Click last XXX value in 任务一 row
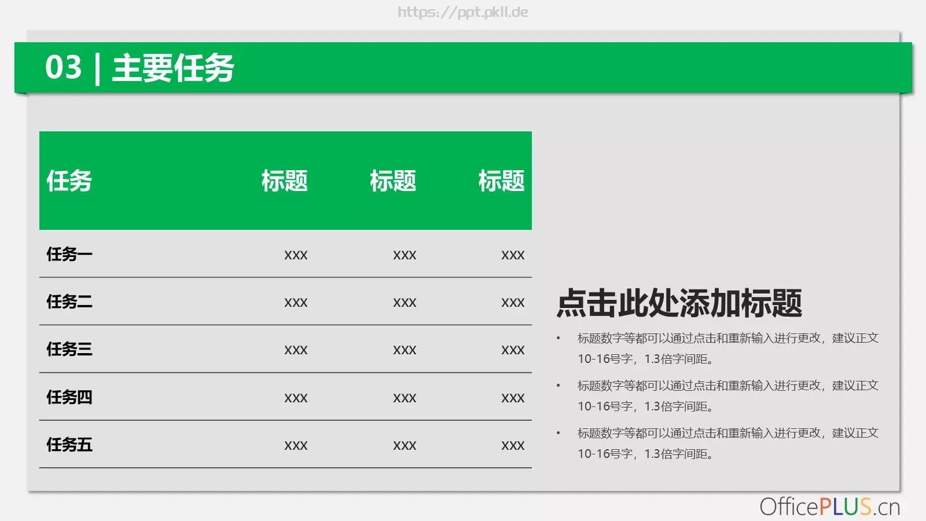926x521 pixels. [513, 255]
